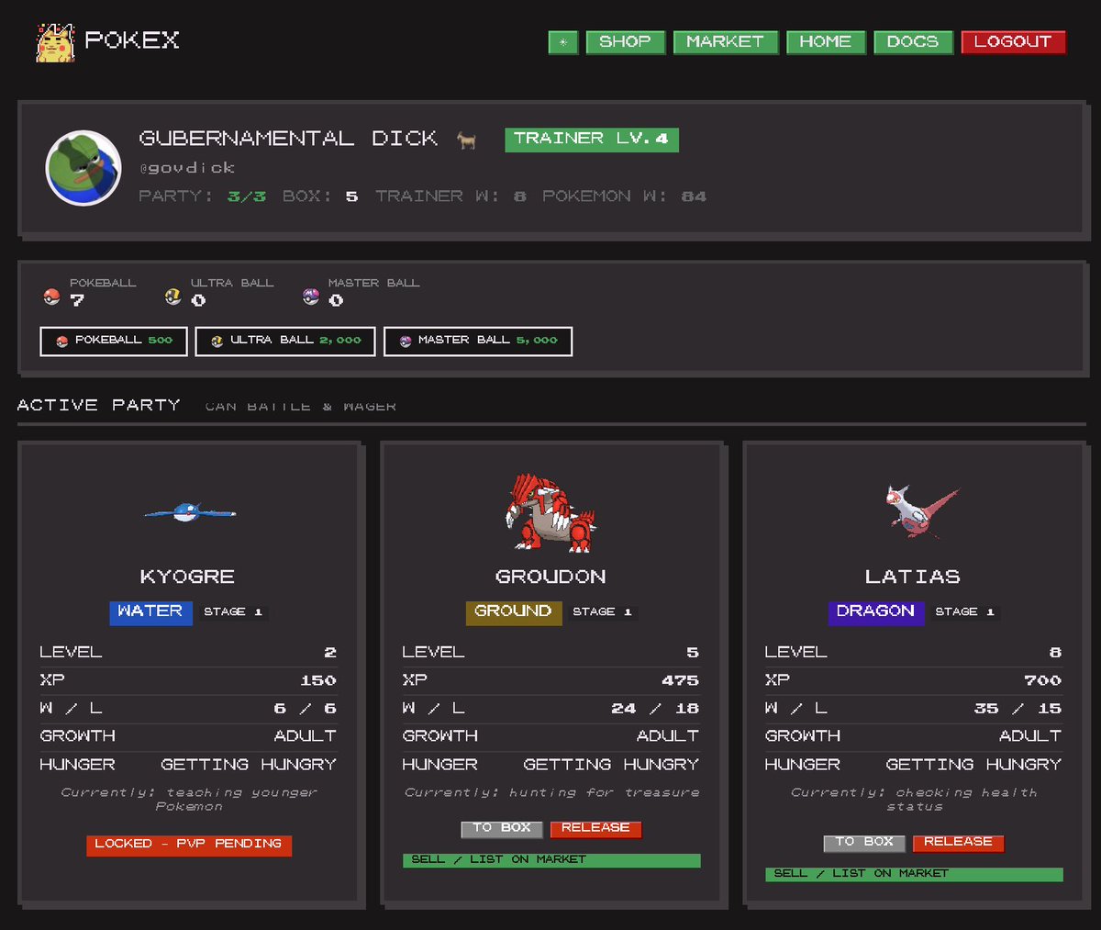Click the Ultra Ball inventory icon
Viewport: 1101px width, 930px height.
coord(172,297)
